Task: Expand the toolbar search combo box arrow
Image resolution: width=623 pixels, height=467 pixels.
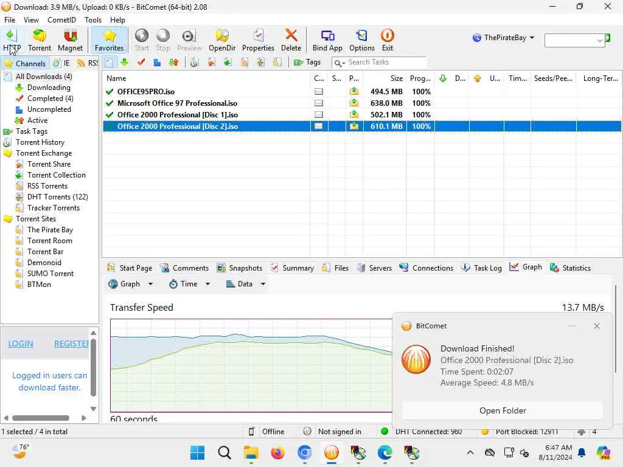Action: coord(599,41)
